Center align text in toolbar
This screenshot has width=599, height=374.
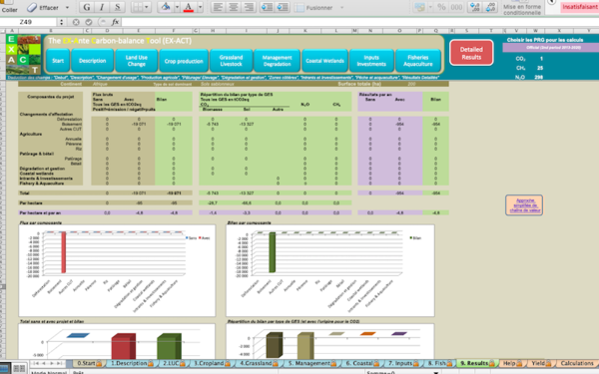[x=233, y=7]
